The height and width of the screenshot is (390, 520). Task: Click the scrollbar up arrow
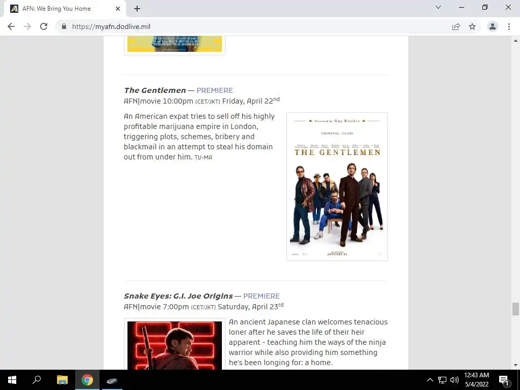click(515, 41)
